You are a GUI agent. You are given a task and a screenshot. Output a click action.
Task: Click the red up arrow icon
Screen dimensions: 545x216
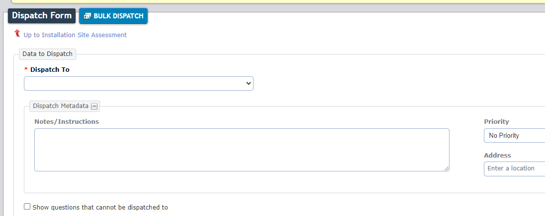point(17,33)
